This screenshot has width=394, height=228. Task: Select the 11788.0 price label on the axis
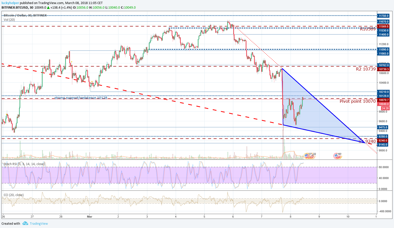coord(383,16)
